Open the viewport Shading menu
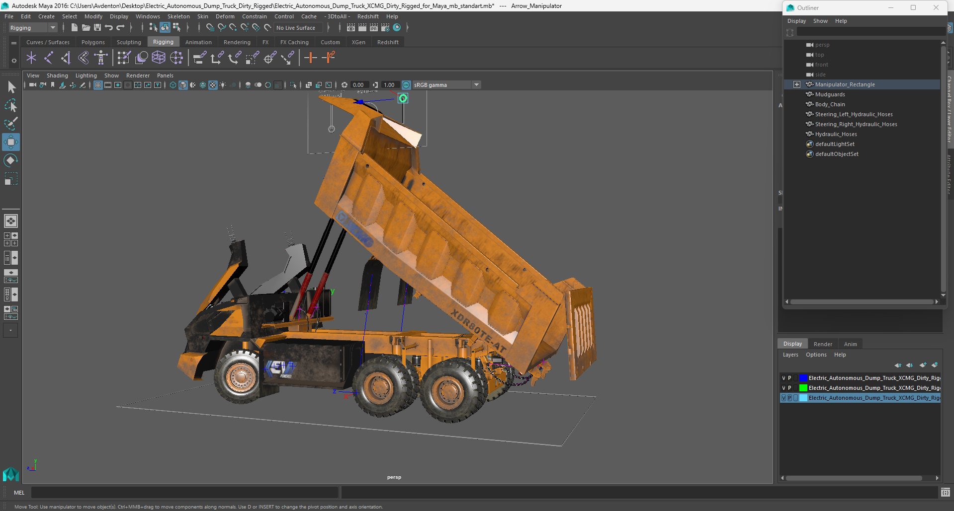 [57, 75]
